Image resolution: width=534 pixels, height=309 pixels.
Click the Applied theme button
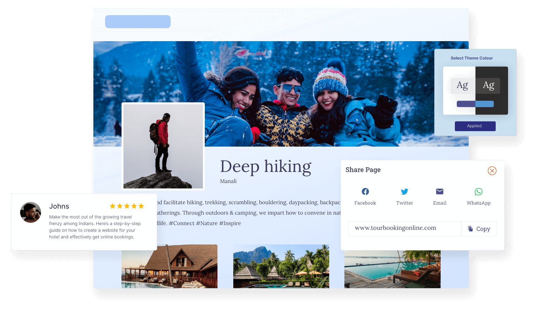tap(475, 126)
